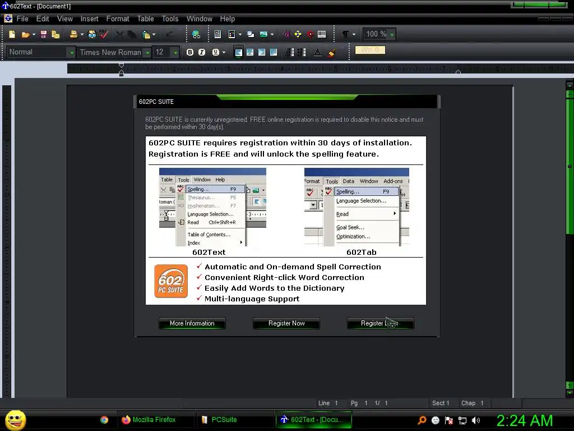Click the Find binoculars icon

pos(92,34)
